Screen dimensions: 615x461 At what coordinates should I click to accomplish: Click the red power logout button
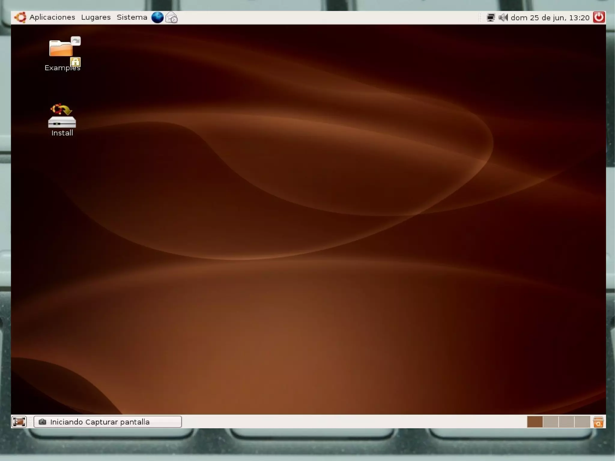(x=598, y=17)
